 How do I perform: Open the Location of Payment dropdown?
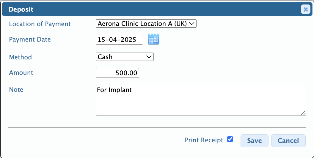pos(146,23)
